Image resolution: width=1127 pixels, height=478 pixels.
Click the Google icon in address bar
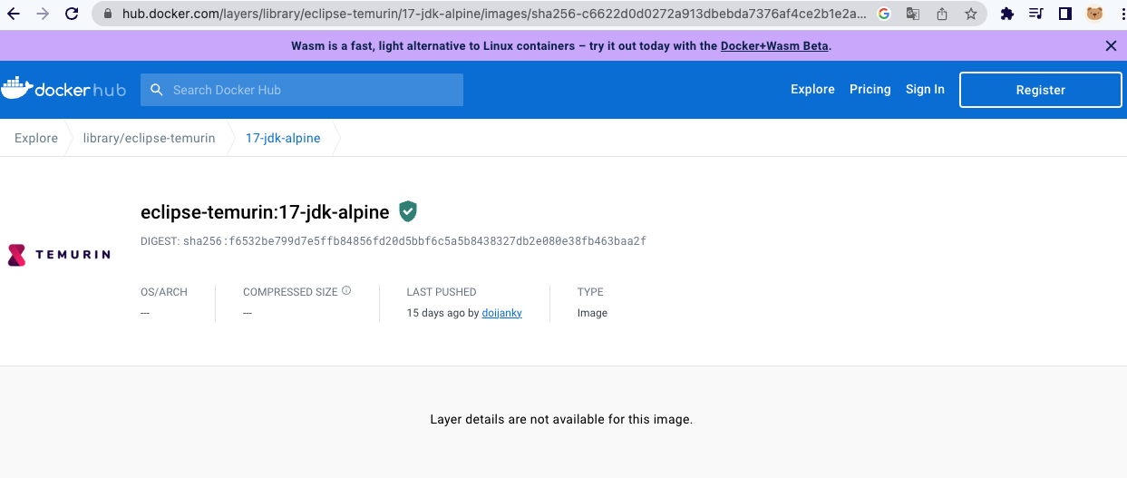tap(884, 14)
